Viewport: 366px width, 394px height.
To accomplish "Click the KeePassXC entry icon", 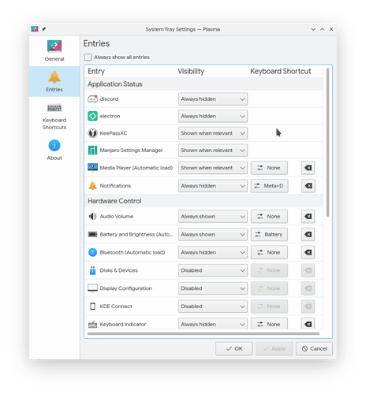I will point(92,133).
